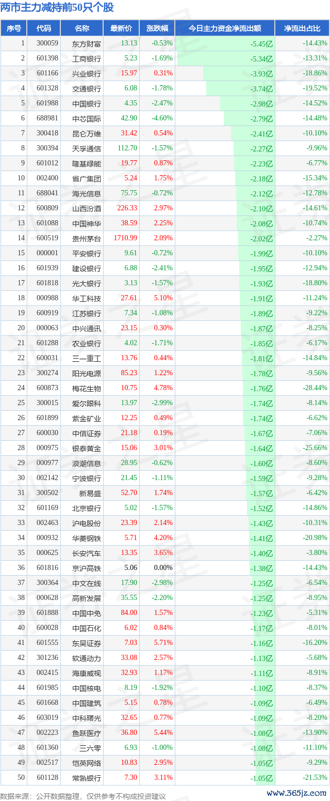
Task: Select stock name 长安汽车
Action: pyautogui.click(x=87, y=553)
